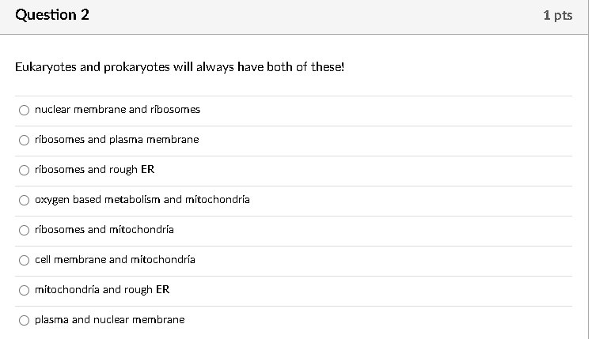
Task: Select the plasma and nuclear membrane radio button
Action: [x=25, y=320]
